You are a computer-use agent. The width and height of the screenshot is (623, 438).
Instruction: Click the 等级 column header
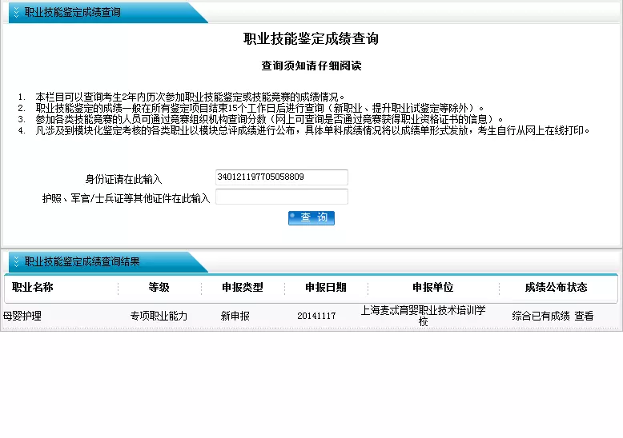point(159,287)
